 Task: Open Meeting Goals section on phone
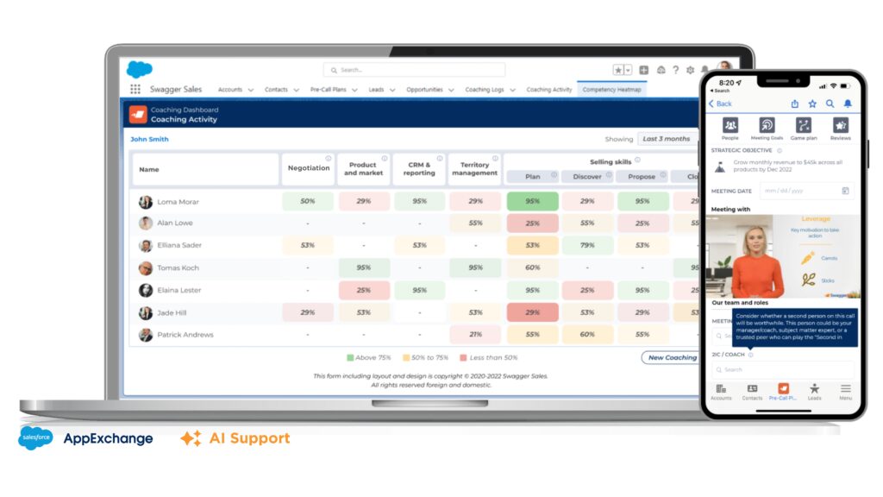coord(767,129)
